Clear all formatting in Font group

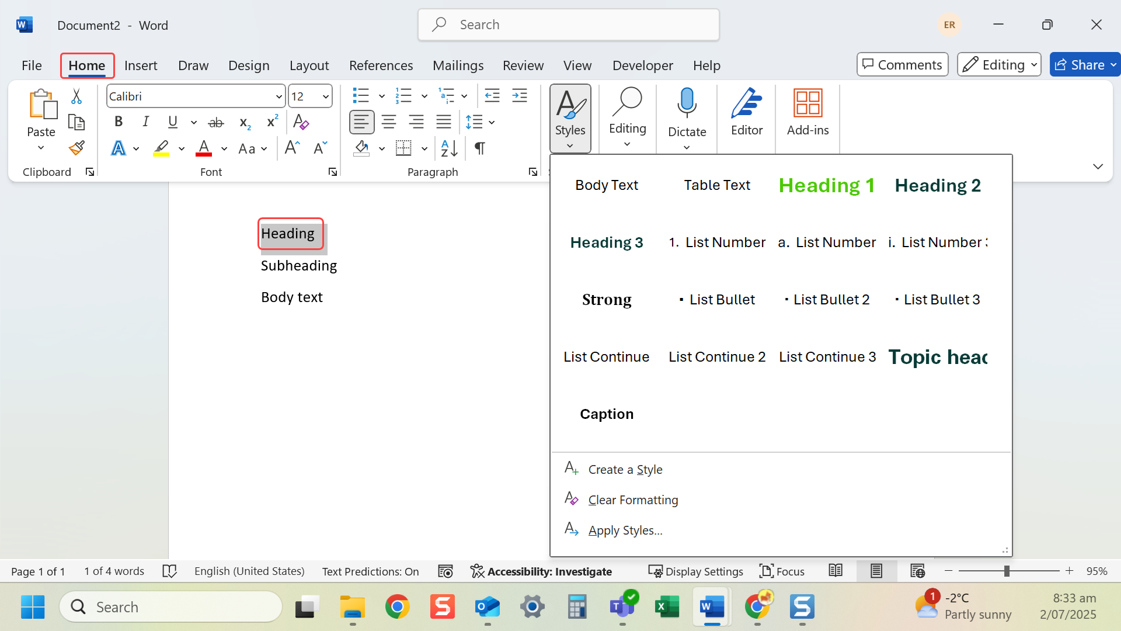click(x=301, y=122)
